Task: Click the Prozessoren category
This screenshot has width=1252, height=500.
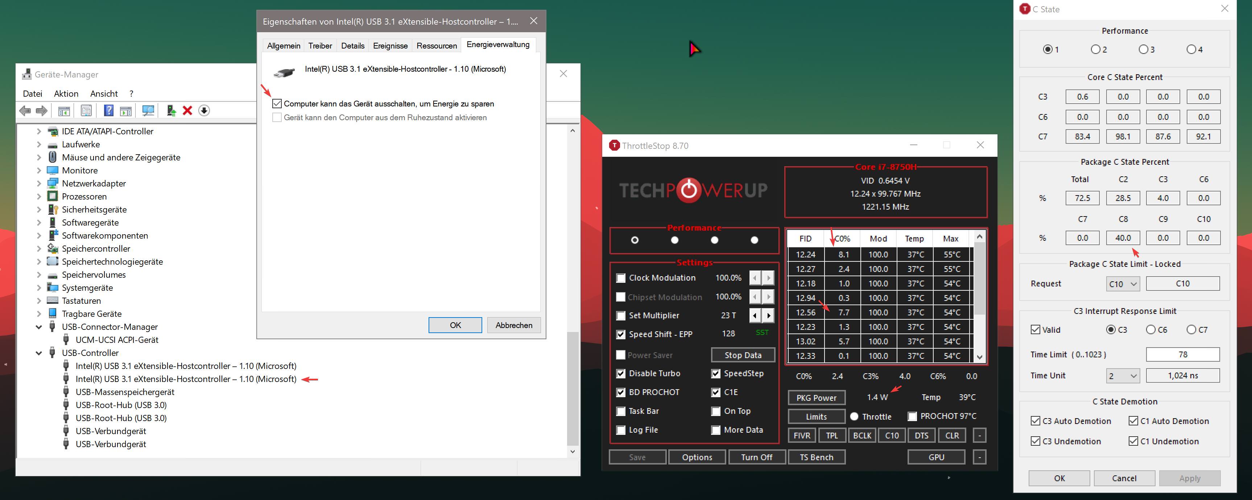Action: pyautogui.click(x=84, y=197)
